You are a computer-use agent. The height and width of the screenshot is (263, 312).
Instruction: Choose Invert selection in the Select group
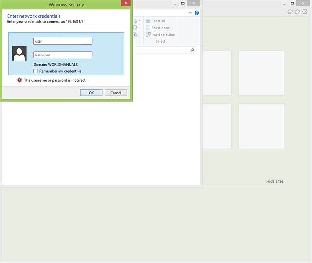point(163,35)
